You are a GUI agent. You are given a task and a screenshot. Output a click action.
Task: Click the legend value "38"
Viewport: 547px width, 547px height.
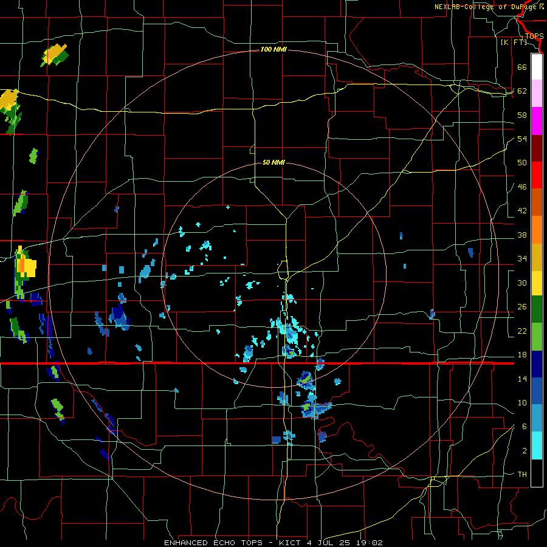(x=522, y=235)
